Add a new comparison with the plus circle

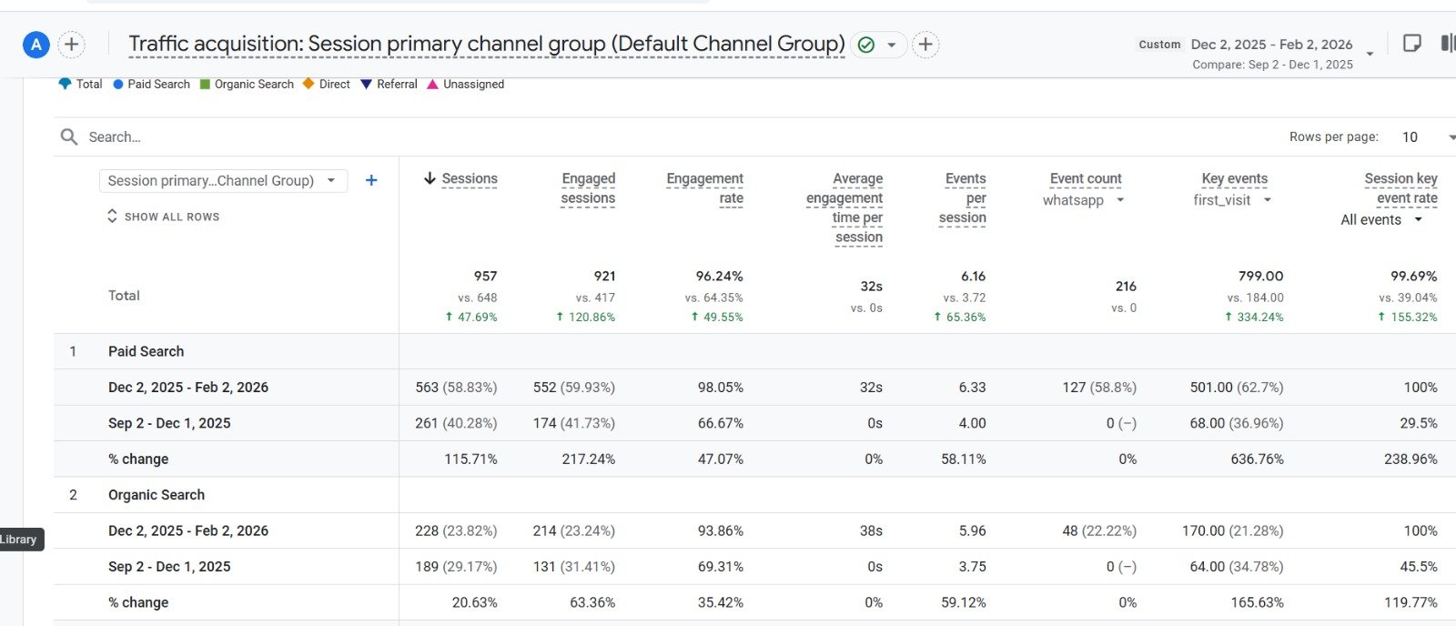(x=72, y=45)
